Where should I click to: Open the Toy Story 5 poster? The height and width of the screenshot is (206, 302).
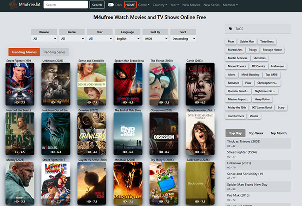pos(164,183)
